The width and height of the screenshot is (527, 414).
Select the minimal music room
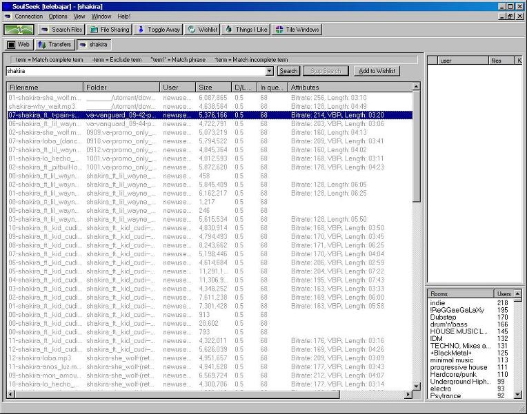pos(470,360)
